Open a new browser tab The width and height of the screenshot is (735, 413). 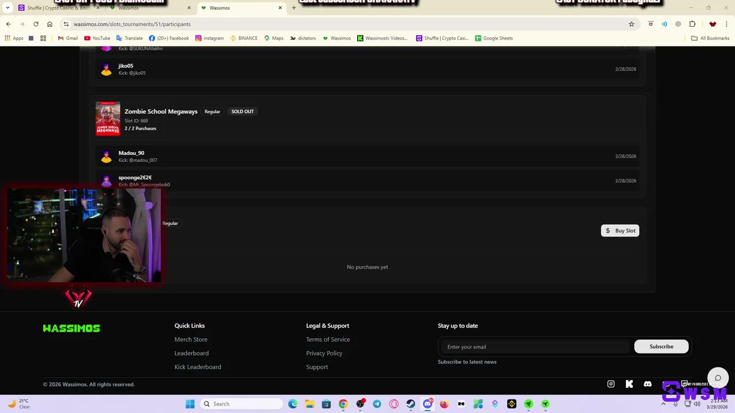pos(294,8)
